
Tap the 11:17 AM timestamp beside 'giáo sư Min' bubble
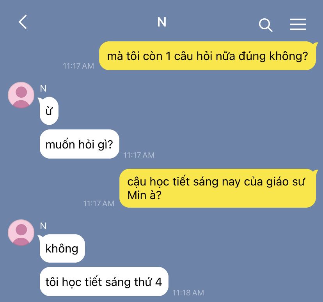(98, 203)
